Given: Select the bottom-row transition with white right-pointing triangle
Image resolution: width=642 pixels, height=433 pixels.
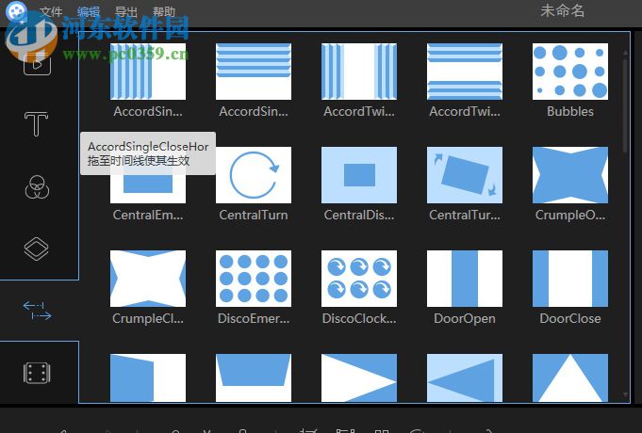Looking at the screenshot, I should [359, 377].
